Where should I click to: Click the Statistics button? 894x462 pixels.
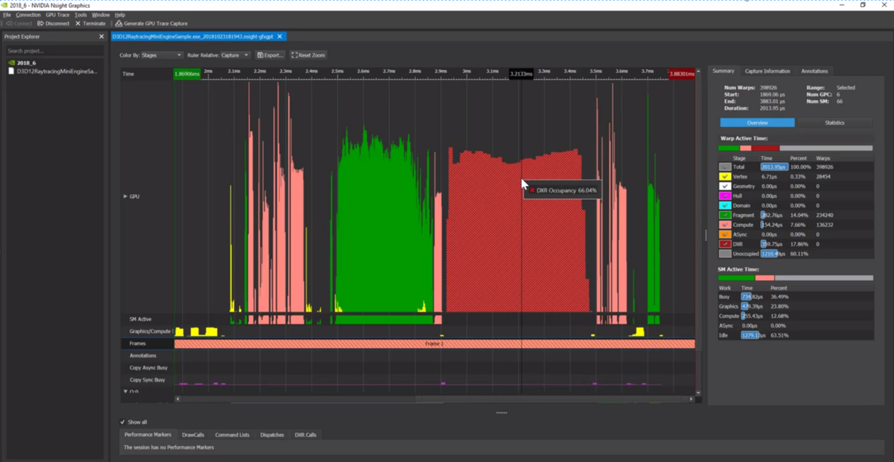(x=834, y=123)
